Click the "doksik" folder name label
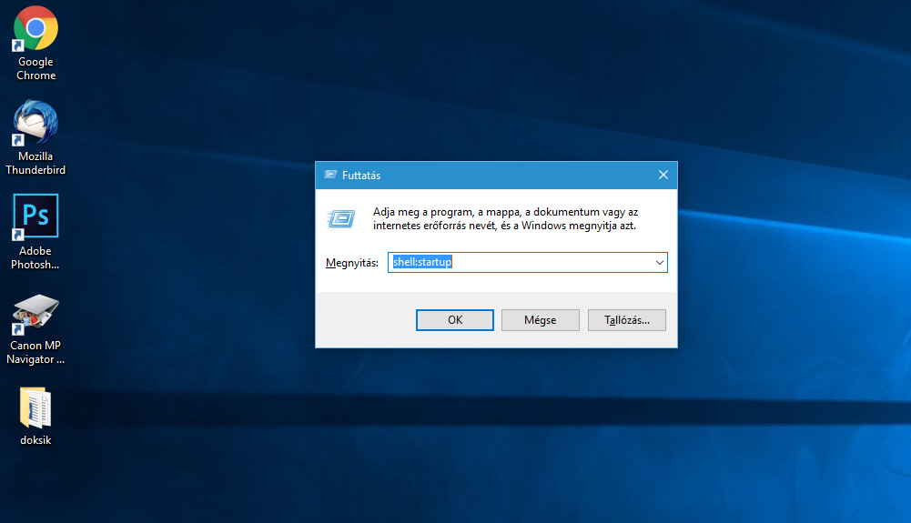This screenshot has height=523, width=911. [35, 440]
